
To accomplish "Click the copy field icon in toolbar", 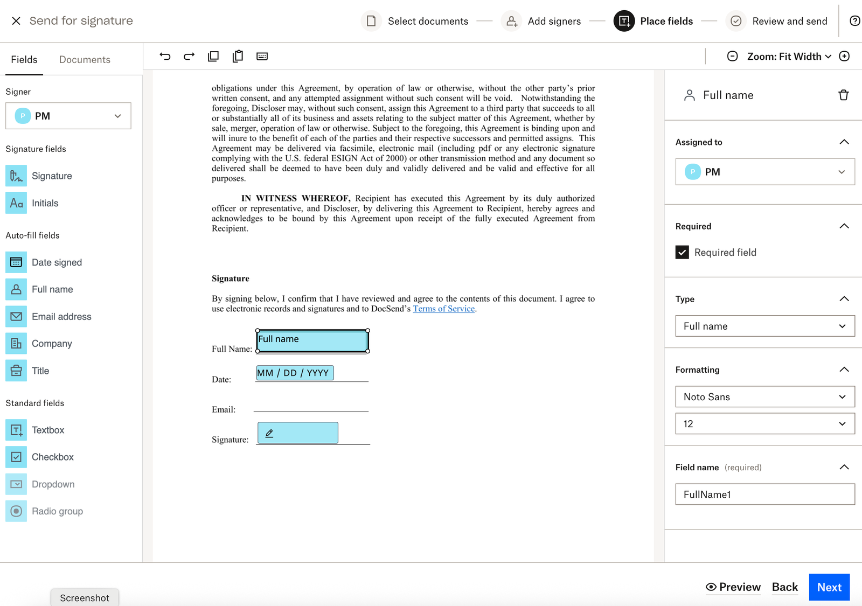I will 213,57.
